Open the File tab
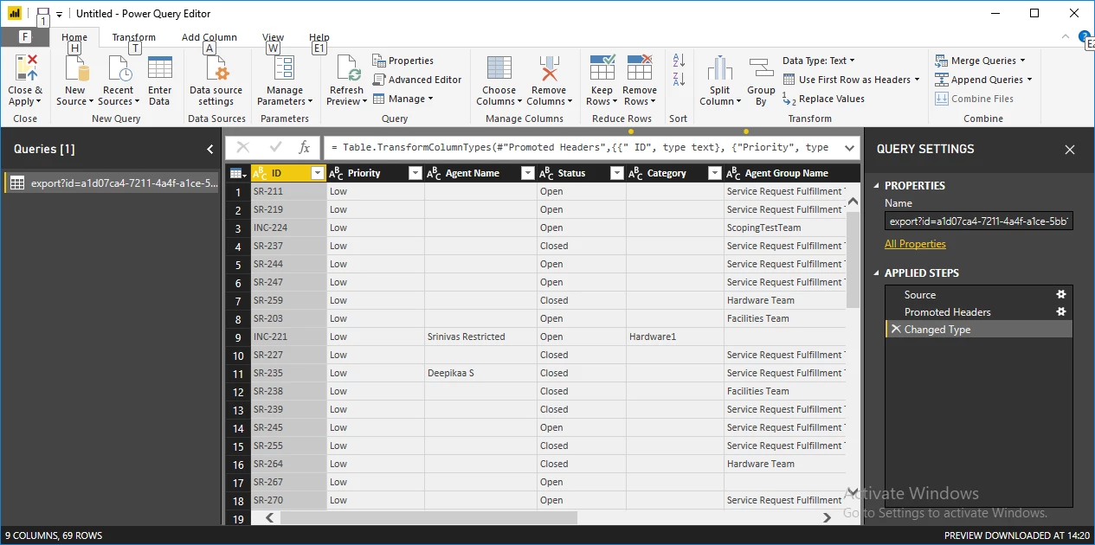 pos(24,36)
